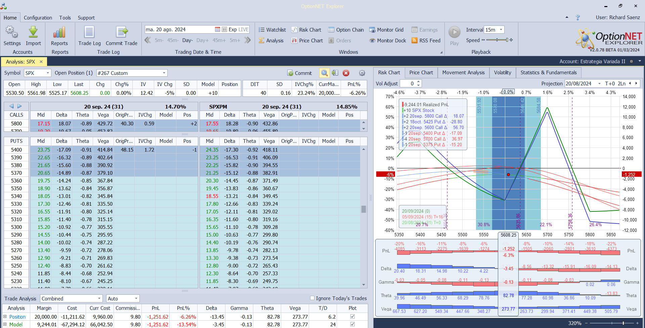Expand the Position tree row

point(5,317)
